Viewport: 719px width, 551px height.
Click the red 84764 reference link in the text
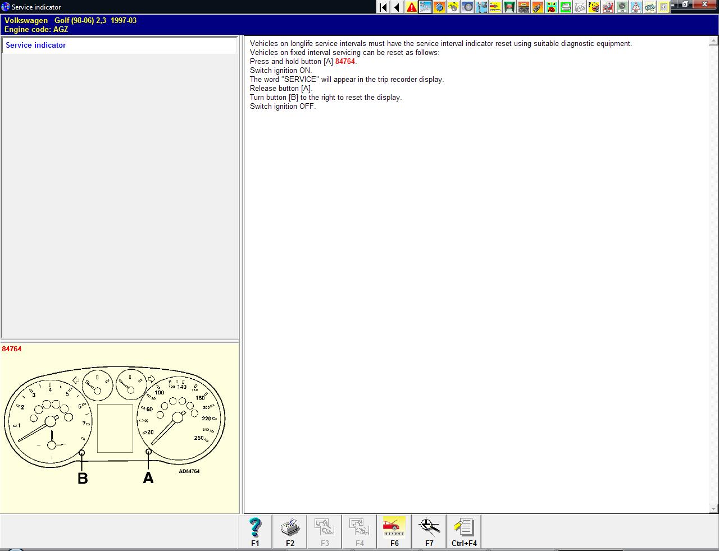tap(345, 62)
